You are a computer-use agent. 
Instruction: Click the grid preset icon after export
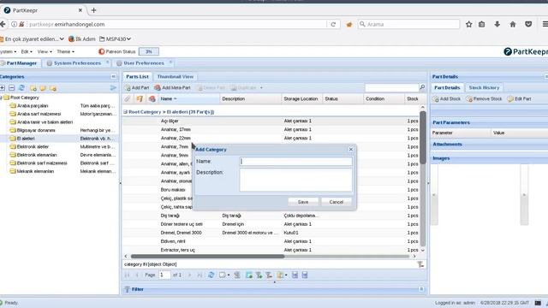[x=237, y=275]
